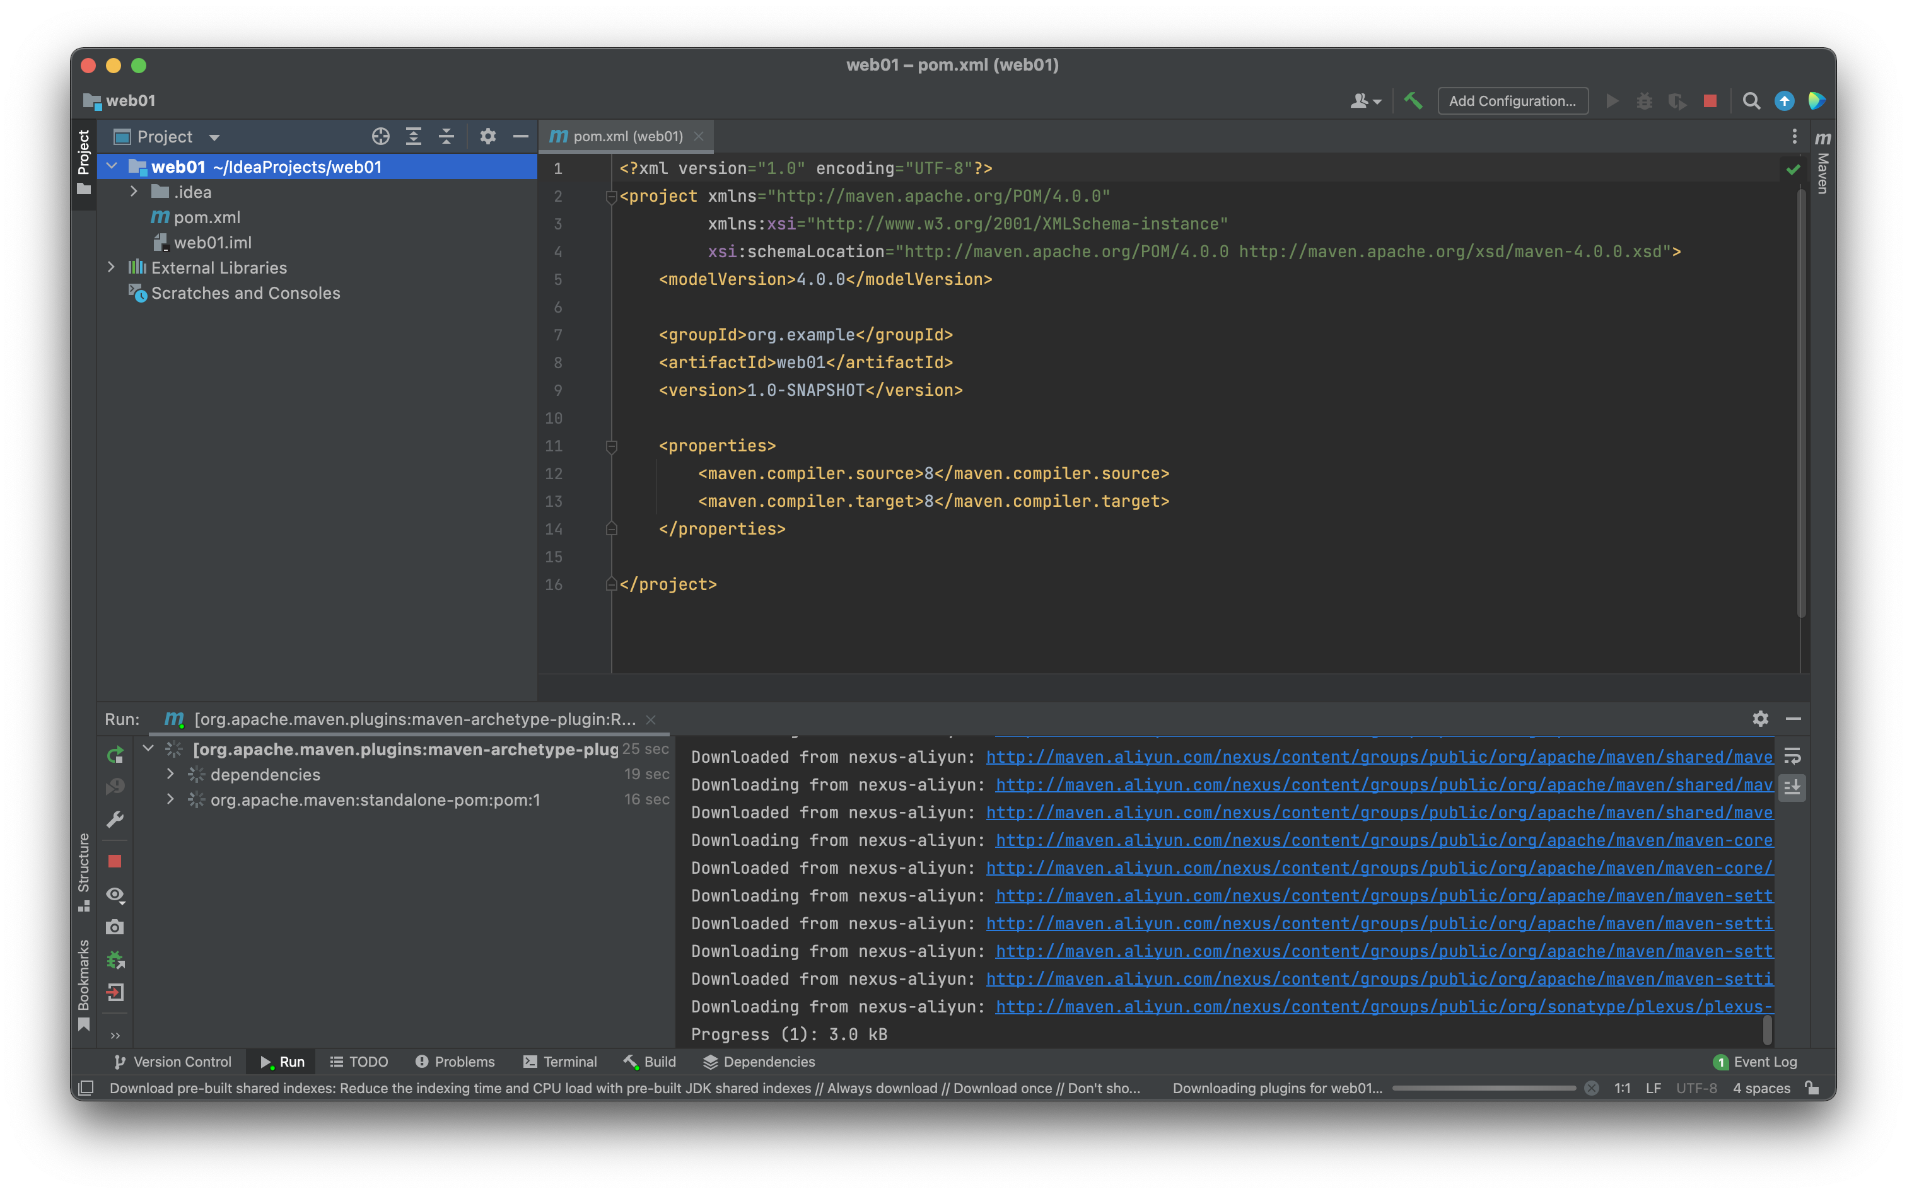Open Maven tool window on right
This screenshot has height=1194, width=1907.
(1822, 162)
